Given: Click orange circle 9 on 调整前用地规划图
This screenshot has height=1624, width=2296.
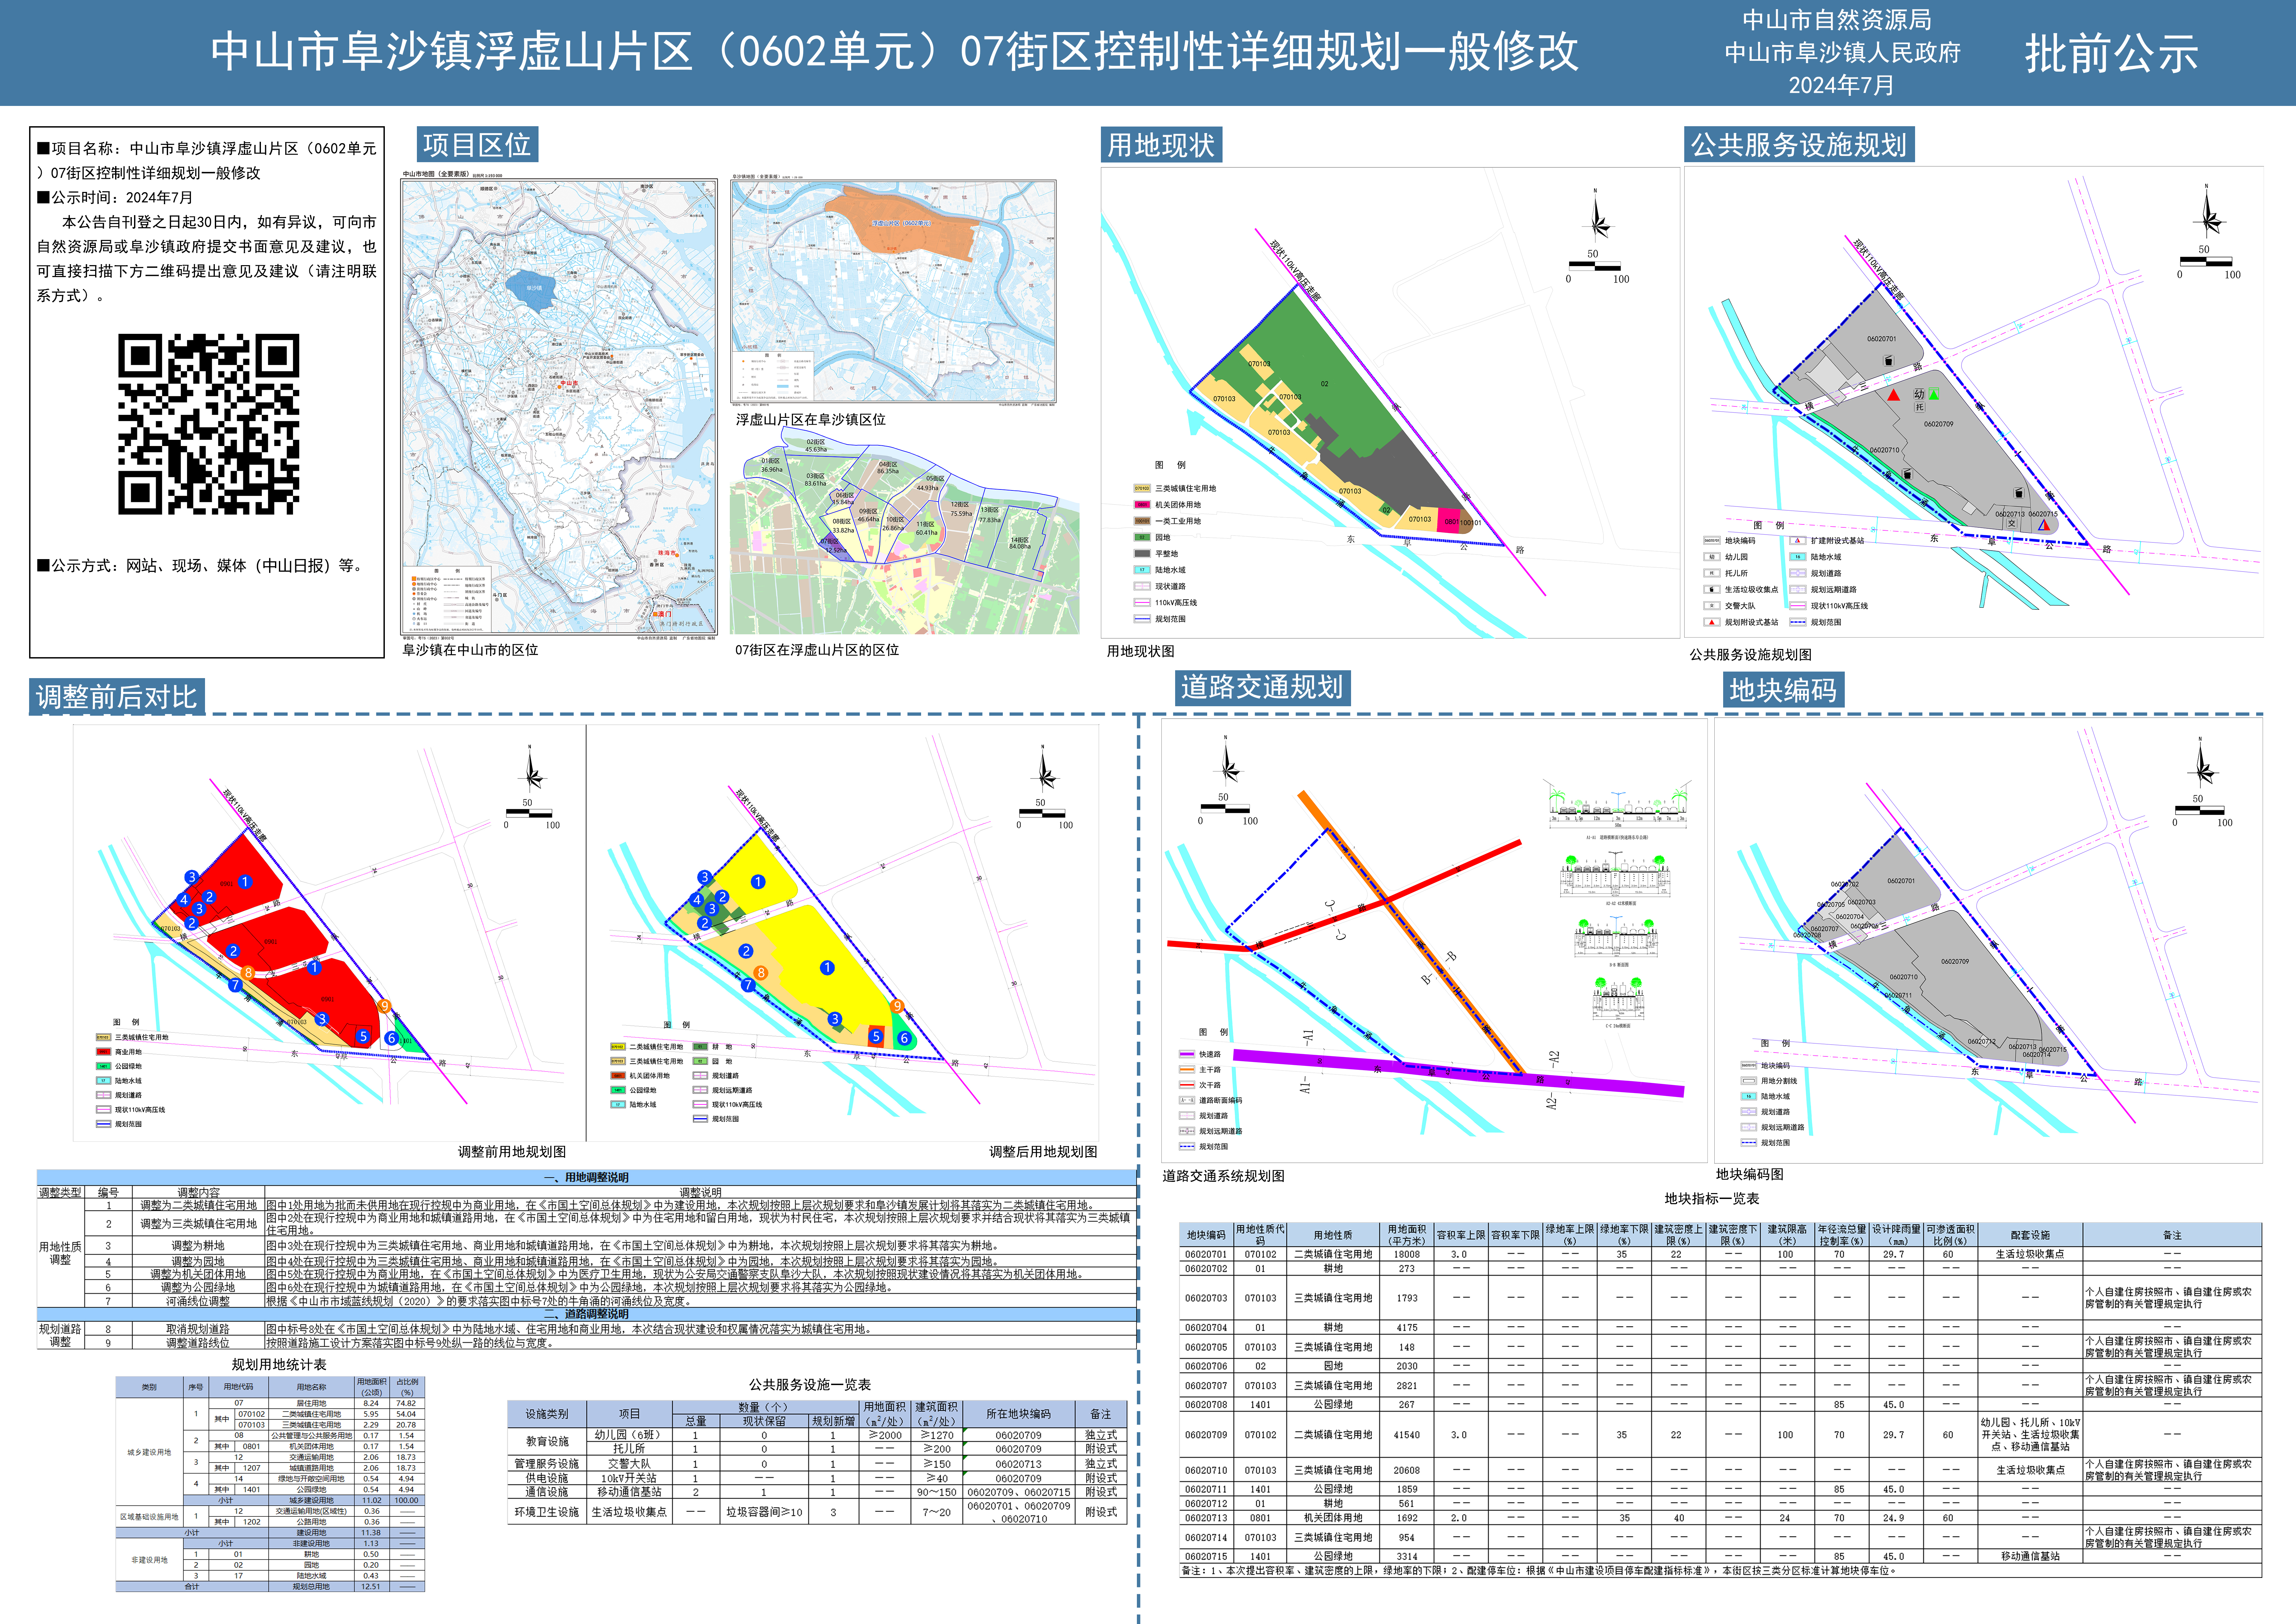Looking at the screenshot, I should coord(384,1006).
